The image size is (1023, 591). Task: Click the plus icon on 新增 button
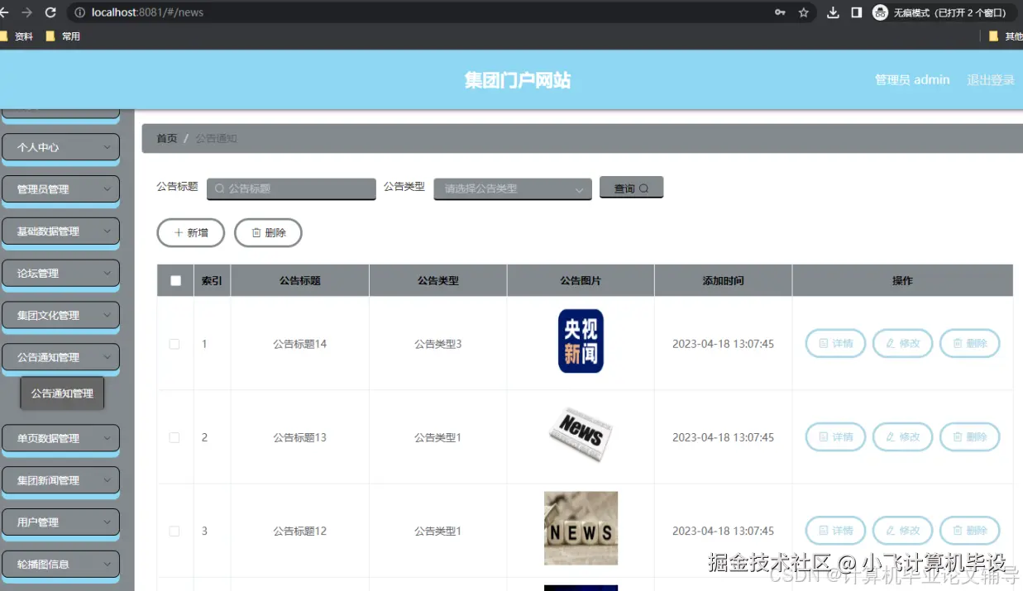pyautogui.click(x=179, y=233)
